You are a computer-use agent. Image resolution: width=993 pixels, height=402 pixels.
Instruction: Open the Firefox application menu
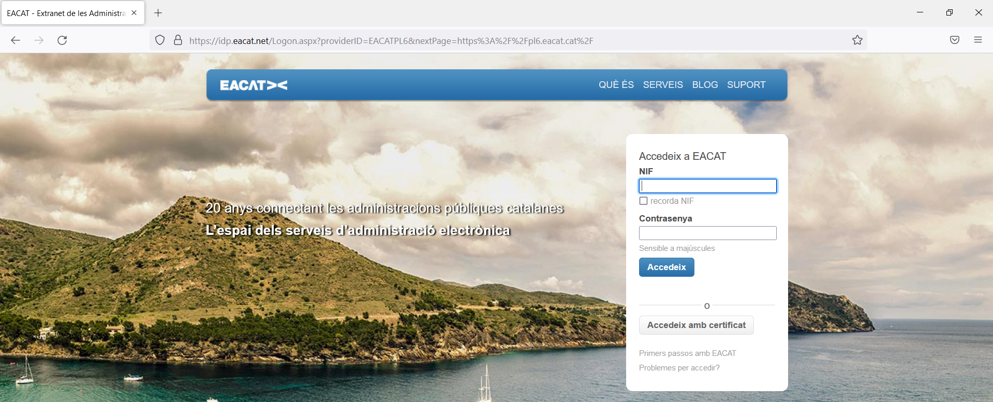pyautogui.click(x=978, y=40)
